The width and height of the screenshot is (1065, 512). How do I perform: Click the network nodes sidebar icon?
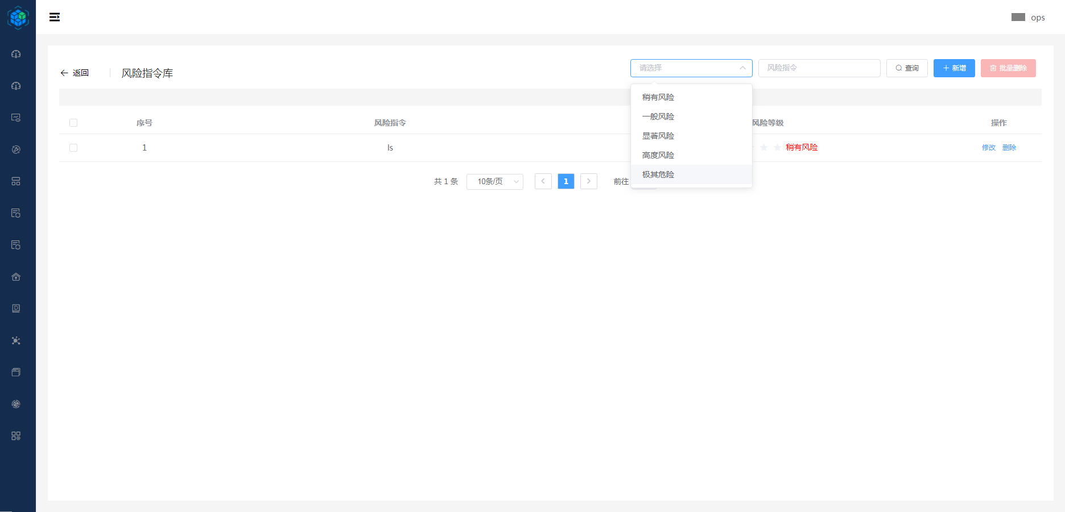(x=16, y=340)
